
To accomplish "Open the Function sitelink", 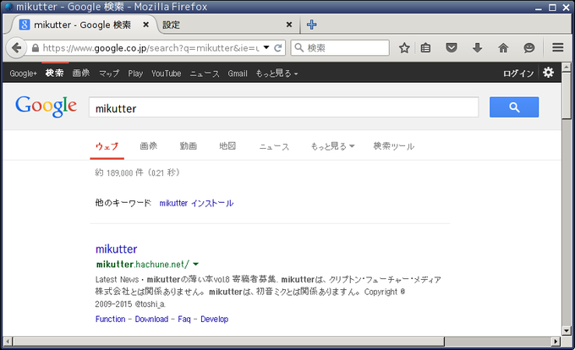I will pyautogui.click(x=111, y=319).
